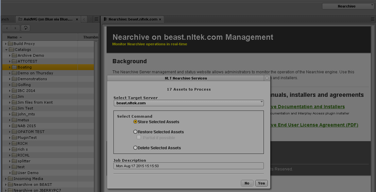376x192 pixels.
Task: Choose the Store Selected Assets radio option
Action: (135, 122)
